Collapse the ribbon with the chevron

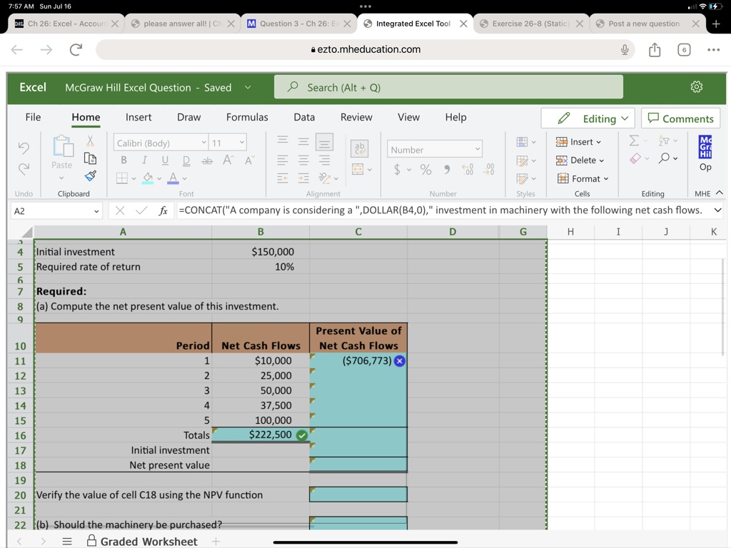coord(720,193)
